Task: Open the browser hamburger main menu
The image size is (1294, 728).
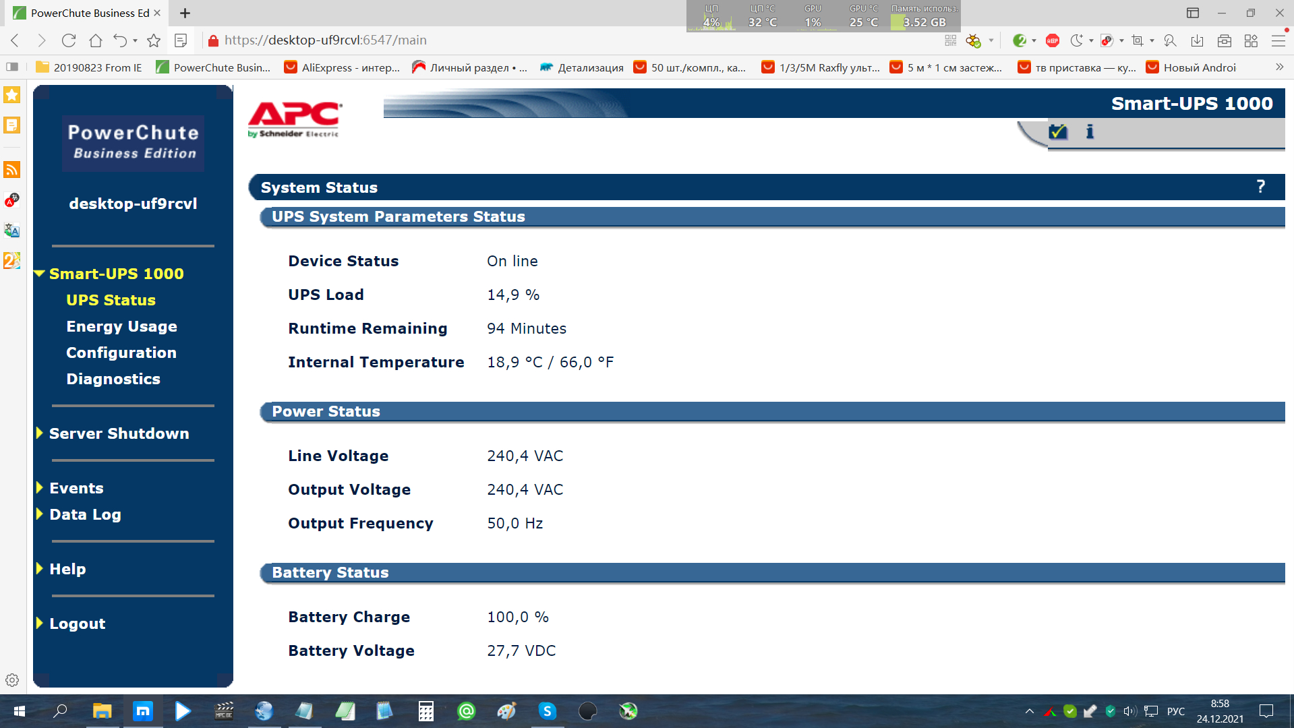Action: pyautogui.click(x=1278, y=40)
